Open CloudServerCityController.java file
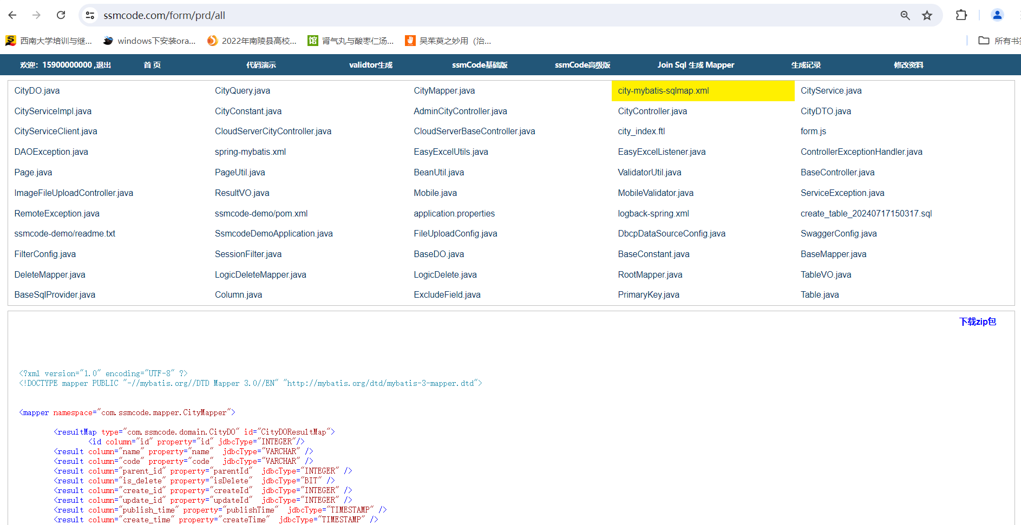Viewport: 1021px width, 525px height. coord(273,132)
